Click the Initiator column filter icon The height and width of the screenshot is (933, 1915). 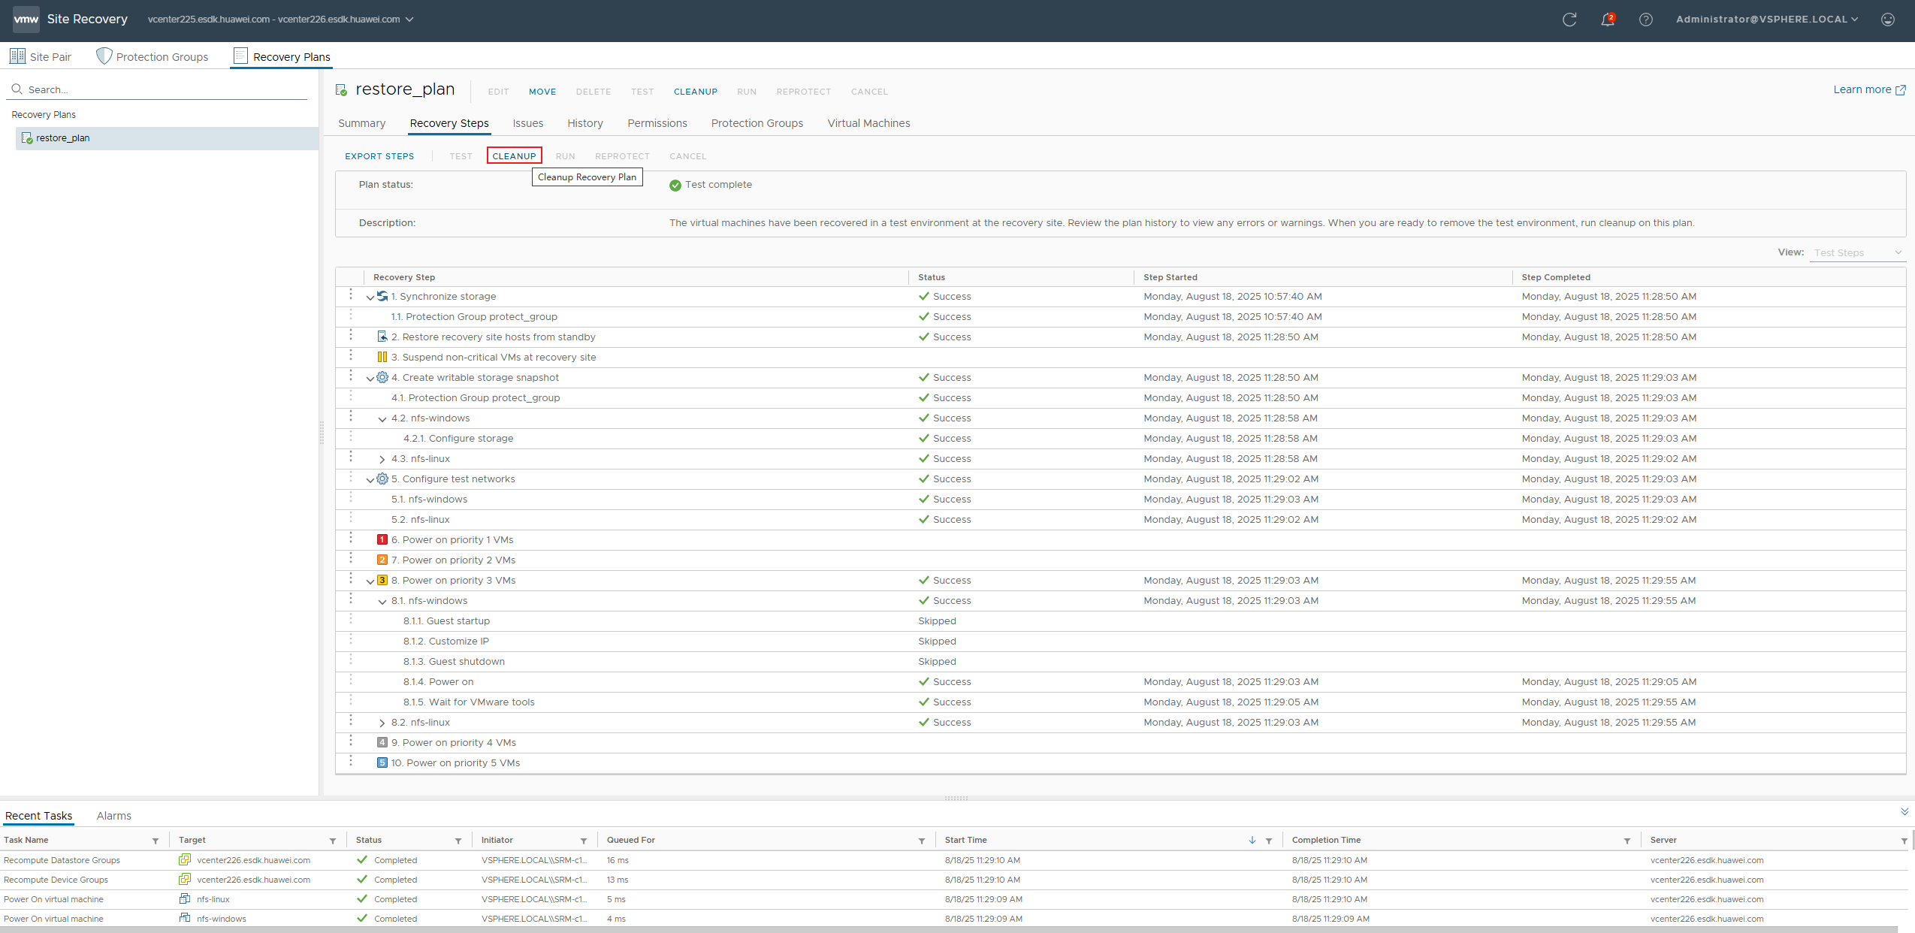tap(584, 841)
